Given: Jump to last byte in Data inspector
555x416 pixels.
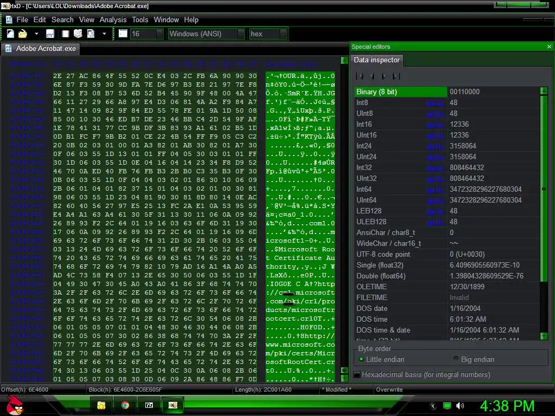Looking at the screenshot, I should point(396,76).
